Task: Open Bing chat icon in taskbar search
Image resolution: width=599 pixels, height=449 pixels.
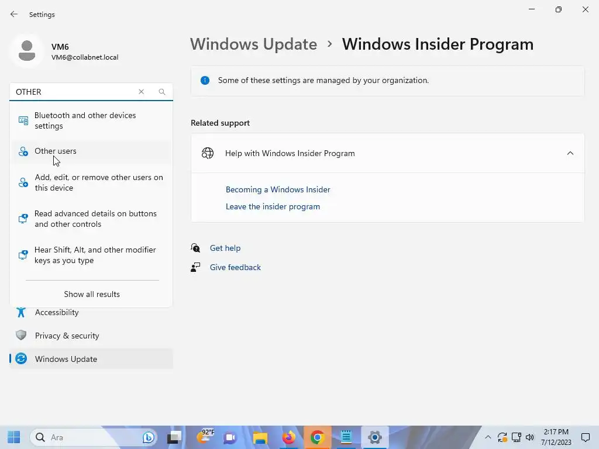Action: click(x=148, y=437)
